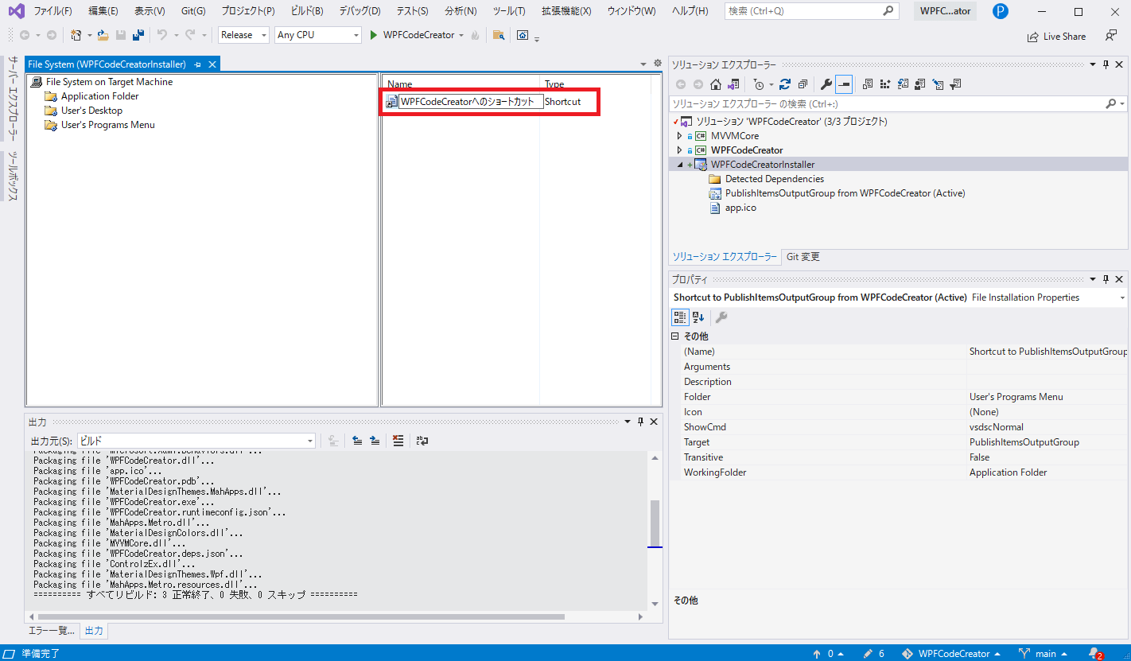Open the File Types Editor icon
Image resolution: width=1131 pixels, height=661 pixels.
pyautogui.click(x=903, y=84)
